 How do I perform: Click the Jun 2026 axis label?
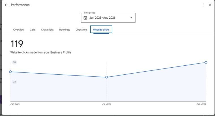[15, 104]
